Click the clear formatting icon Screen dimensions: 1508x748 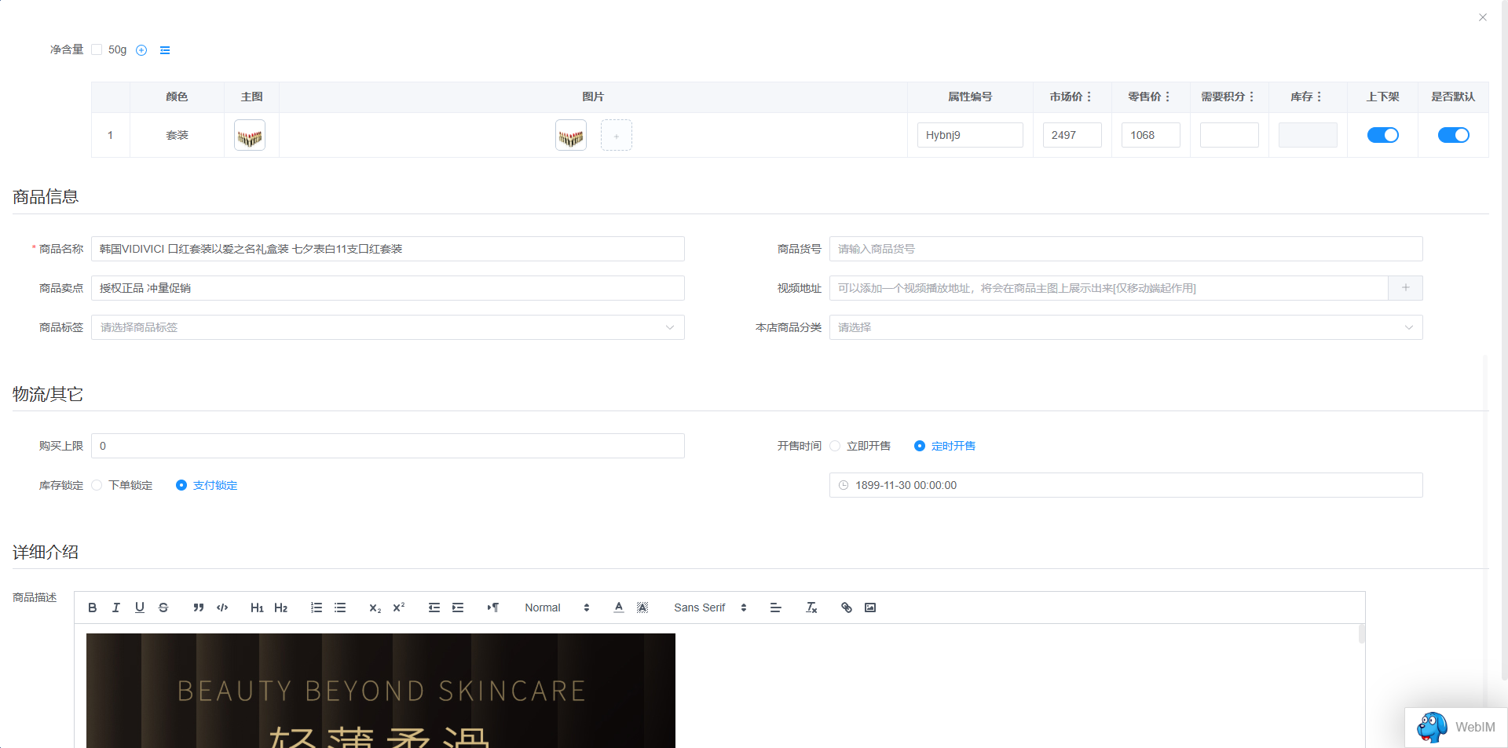click(x=811, y=608)
